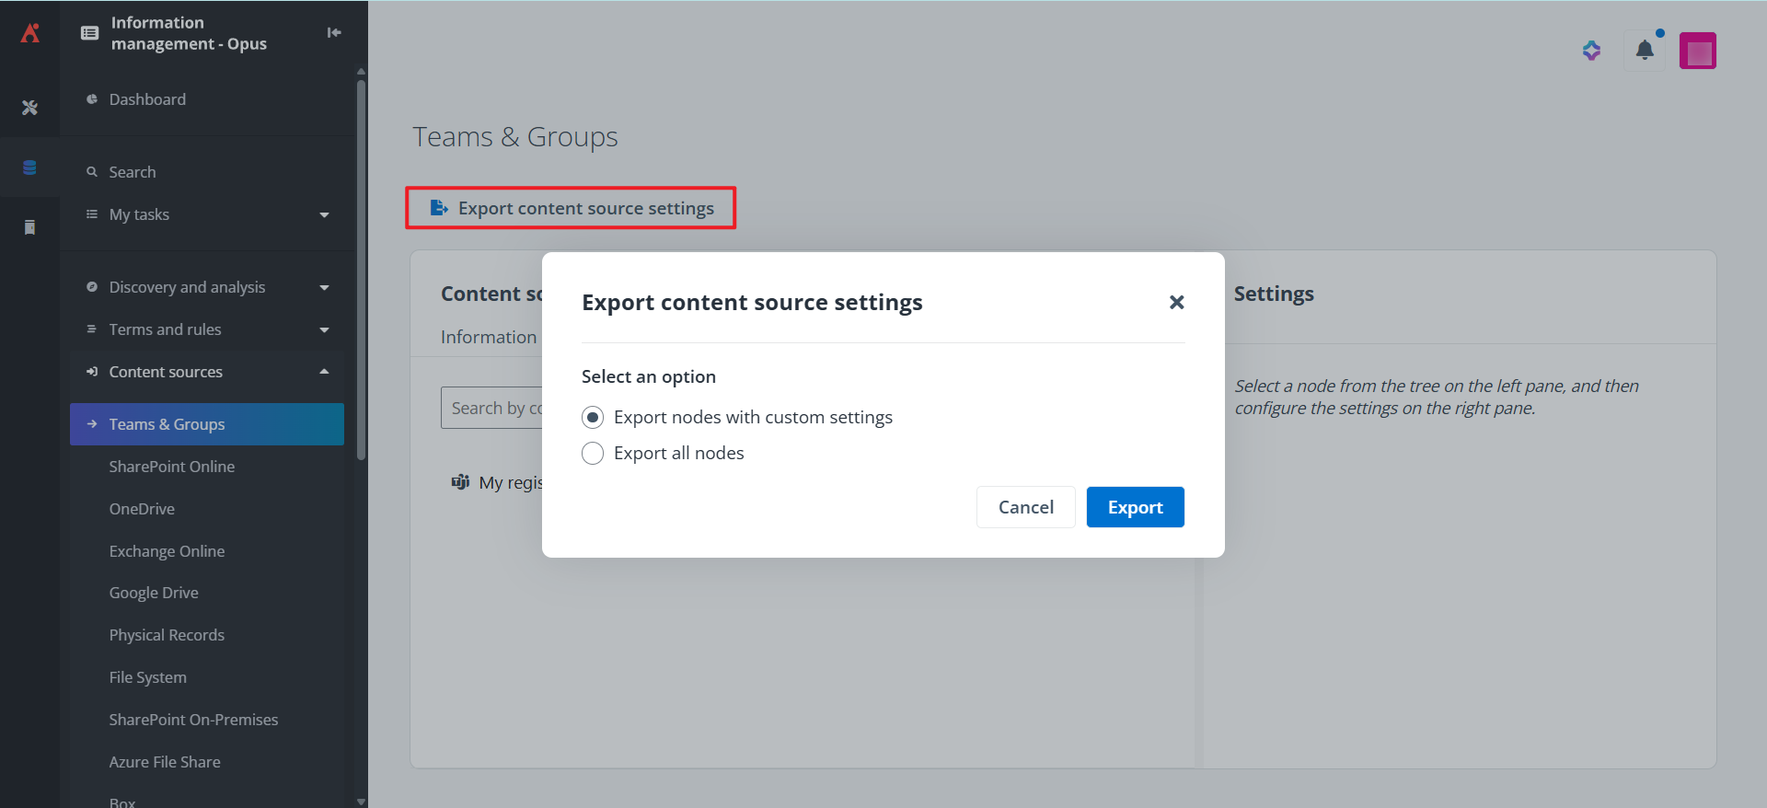
Task: Open SharePoint Online in sidebar
Action: tap(172, 467)
